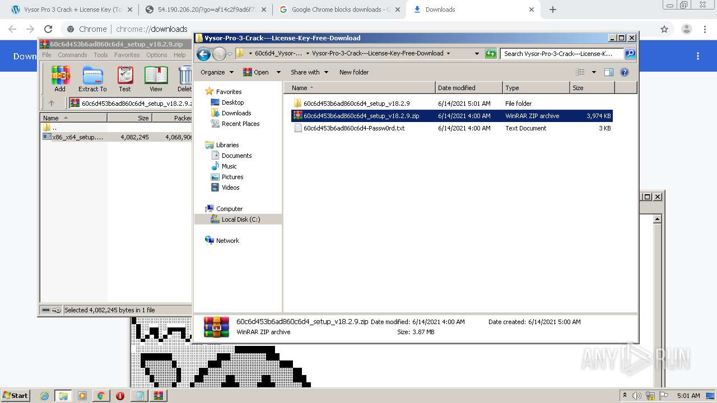Show hidden tray icons arrow
This screenshot has height=403, width=717.
coord(625,396)
